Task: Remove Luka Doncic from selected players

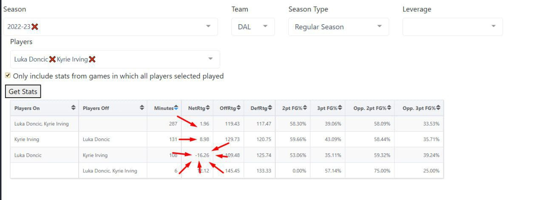Action: [52, 59]
